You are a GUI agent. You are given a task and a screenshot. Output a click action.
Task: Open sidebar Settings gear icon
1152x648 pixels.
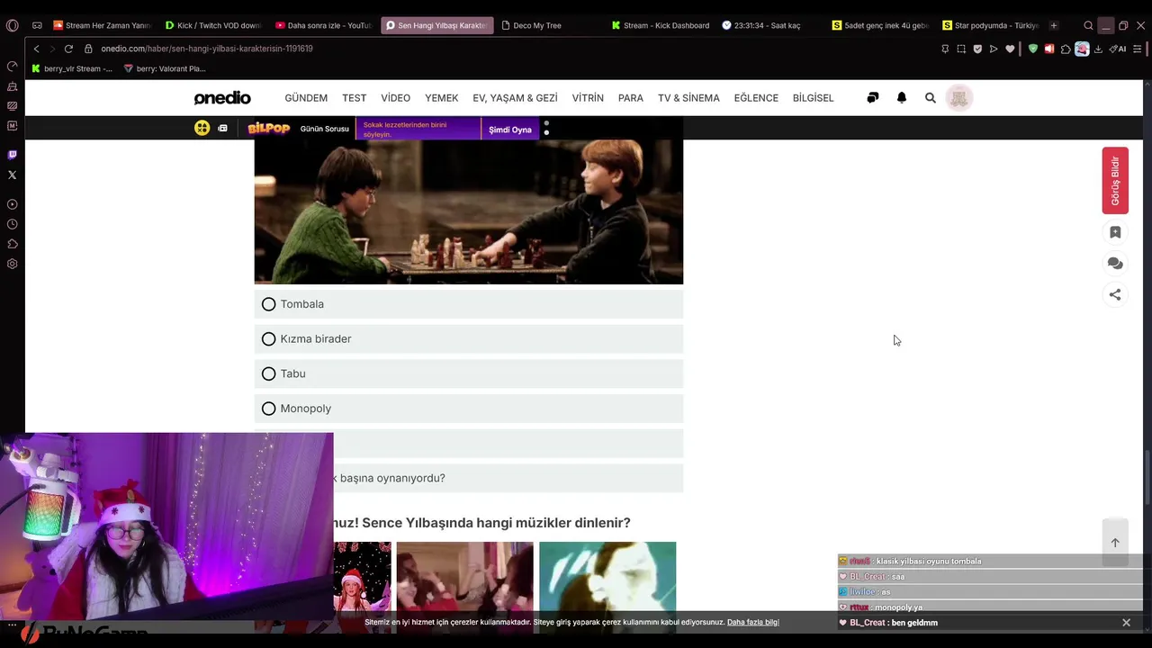[x=12, y=264]
